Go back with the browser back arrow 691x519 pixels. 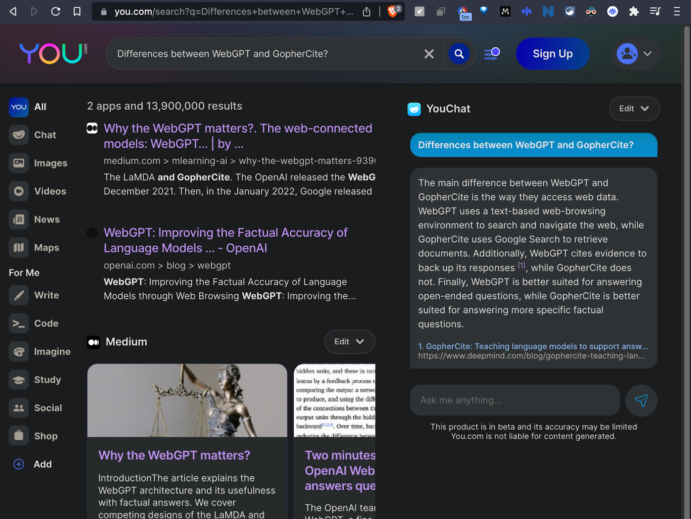coord(13,12)
